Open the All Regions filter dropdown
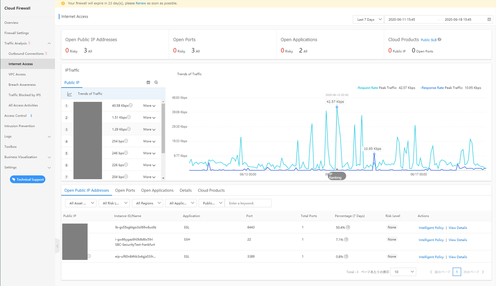The image size is (496, 286). pyautogui.click(x=147, y=203)
